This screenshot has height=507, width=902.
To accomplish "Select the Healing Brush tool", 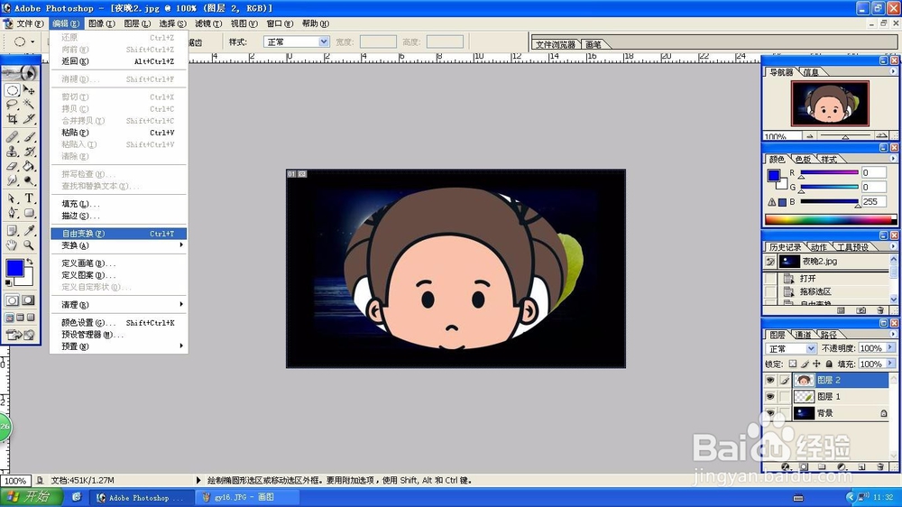I will pyautogui.click(x=12, y=137).
